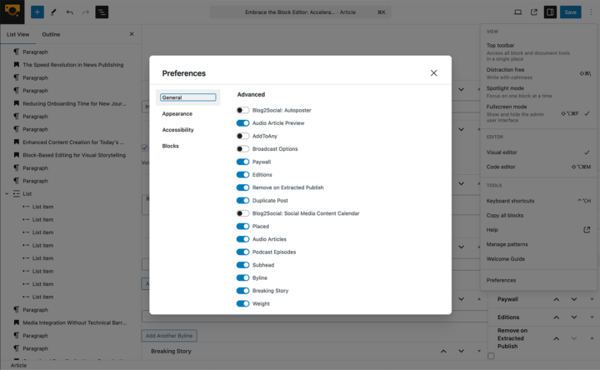Click the Save button
600x370 pixels.
coord(570,12)
